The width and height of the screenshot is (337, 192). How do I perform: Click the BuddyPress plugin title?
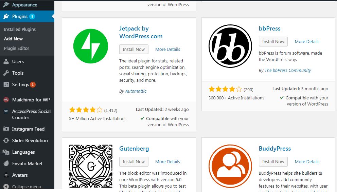coord(275,149)
